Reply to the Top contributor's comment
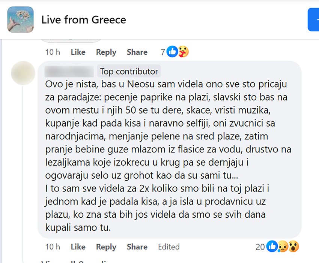Image resolution: width=319 pixels, height=263 pixels. tap(106, 247)
